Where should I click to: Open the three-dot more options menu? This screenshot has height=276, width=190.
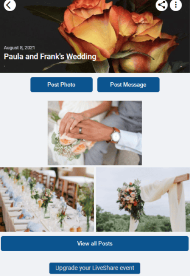(x=176, y=5)
